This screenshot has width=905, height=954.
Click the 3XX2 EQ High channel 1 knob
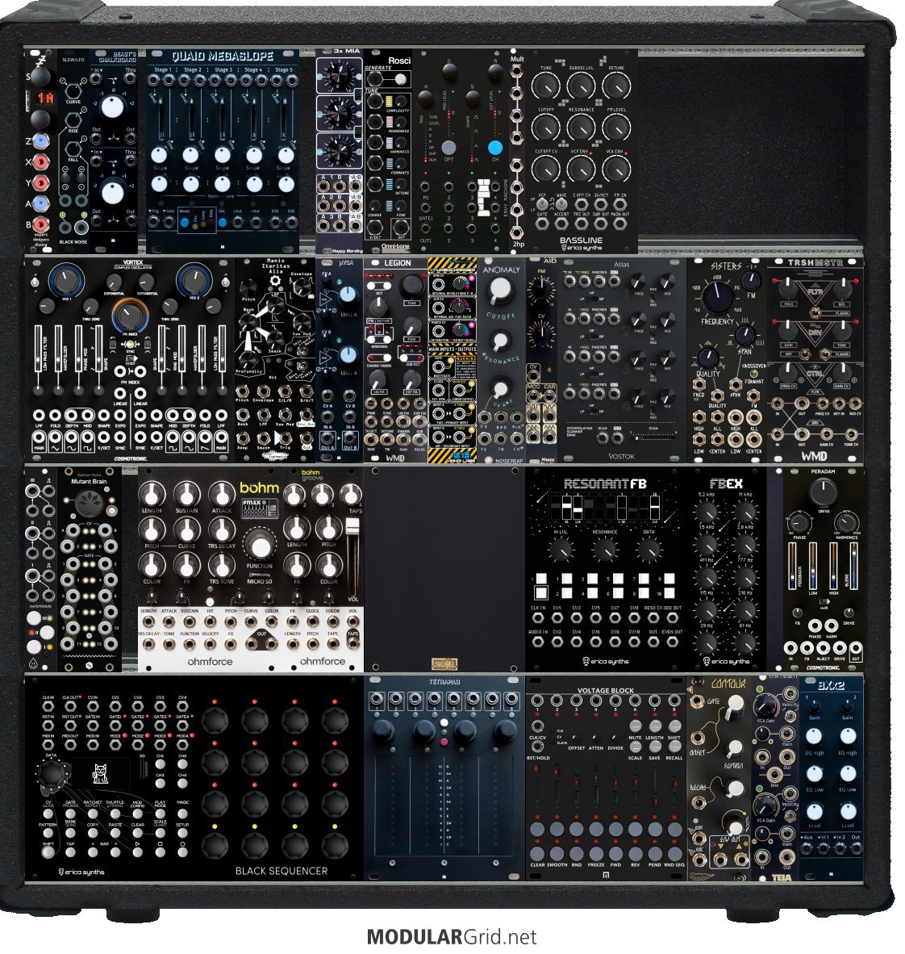815,737
